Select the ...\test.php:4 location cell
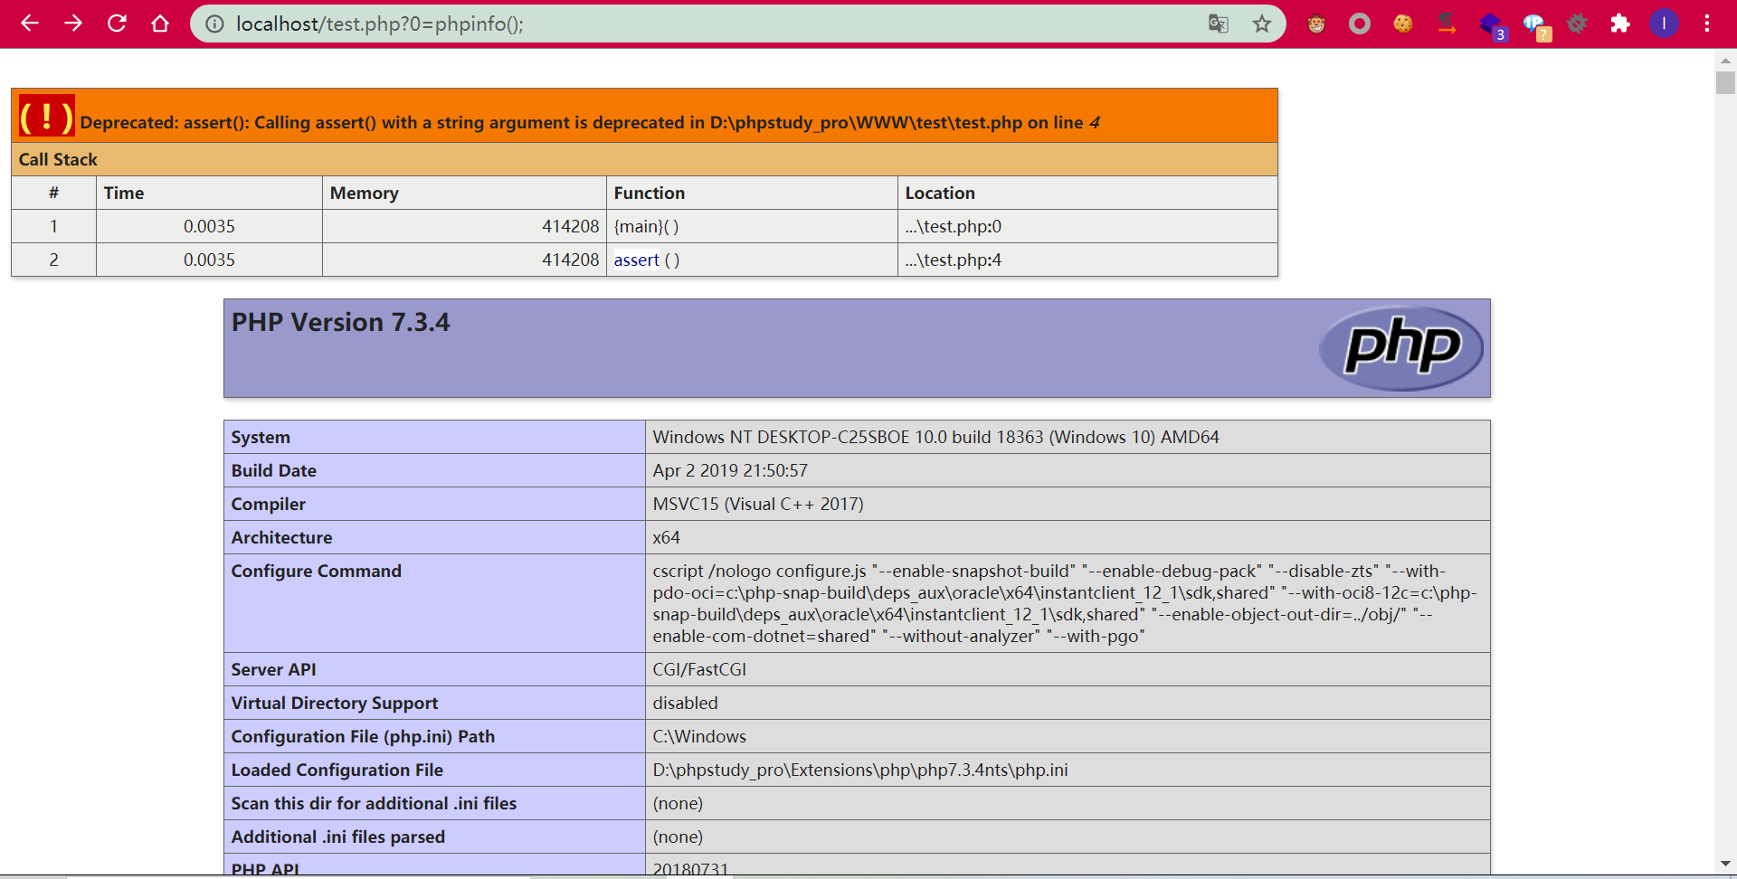Screen dimensions: 1737x879 click(1087, 260)
